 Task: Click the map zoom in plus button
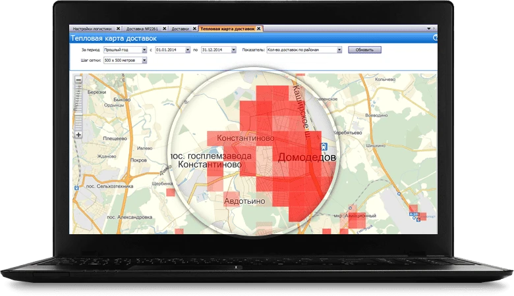point(78,135)
